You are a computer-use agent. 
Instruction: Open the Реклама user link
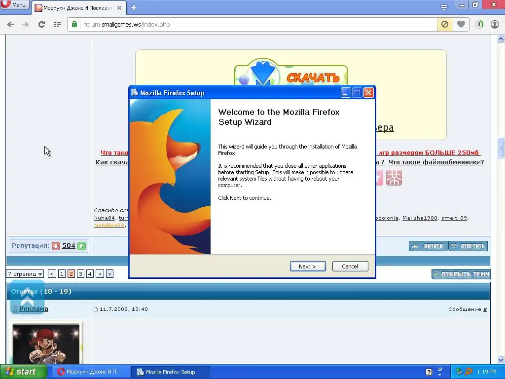coord(34,309)
